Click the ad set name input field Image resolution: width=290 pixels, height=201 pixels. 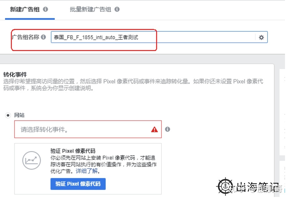click(153, 37)
